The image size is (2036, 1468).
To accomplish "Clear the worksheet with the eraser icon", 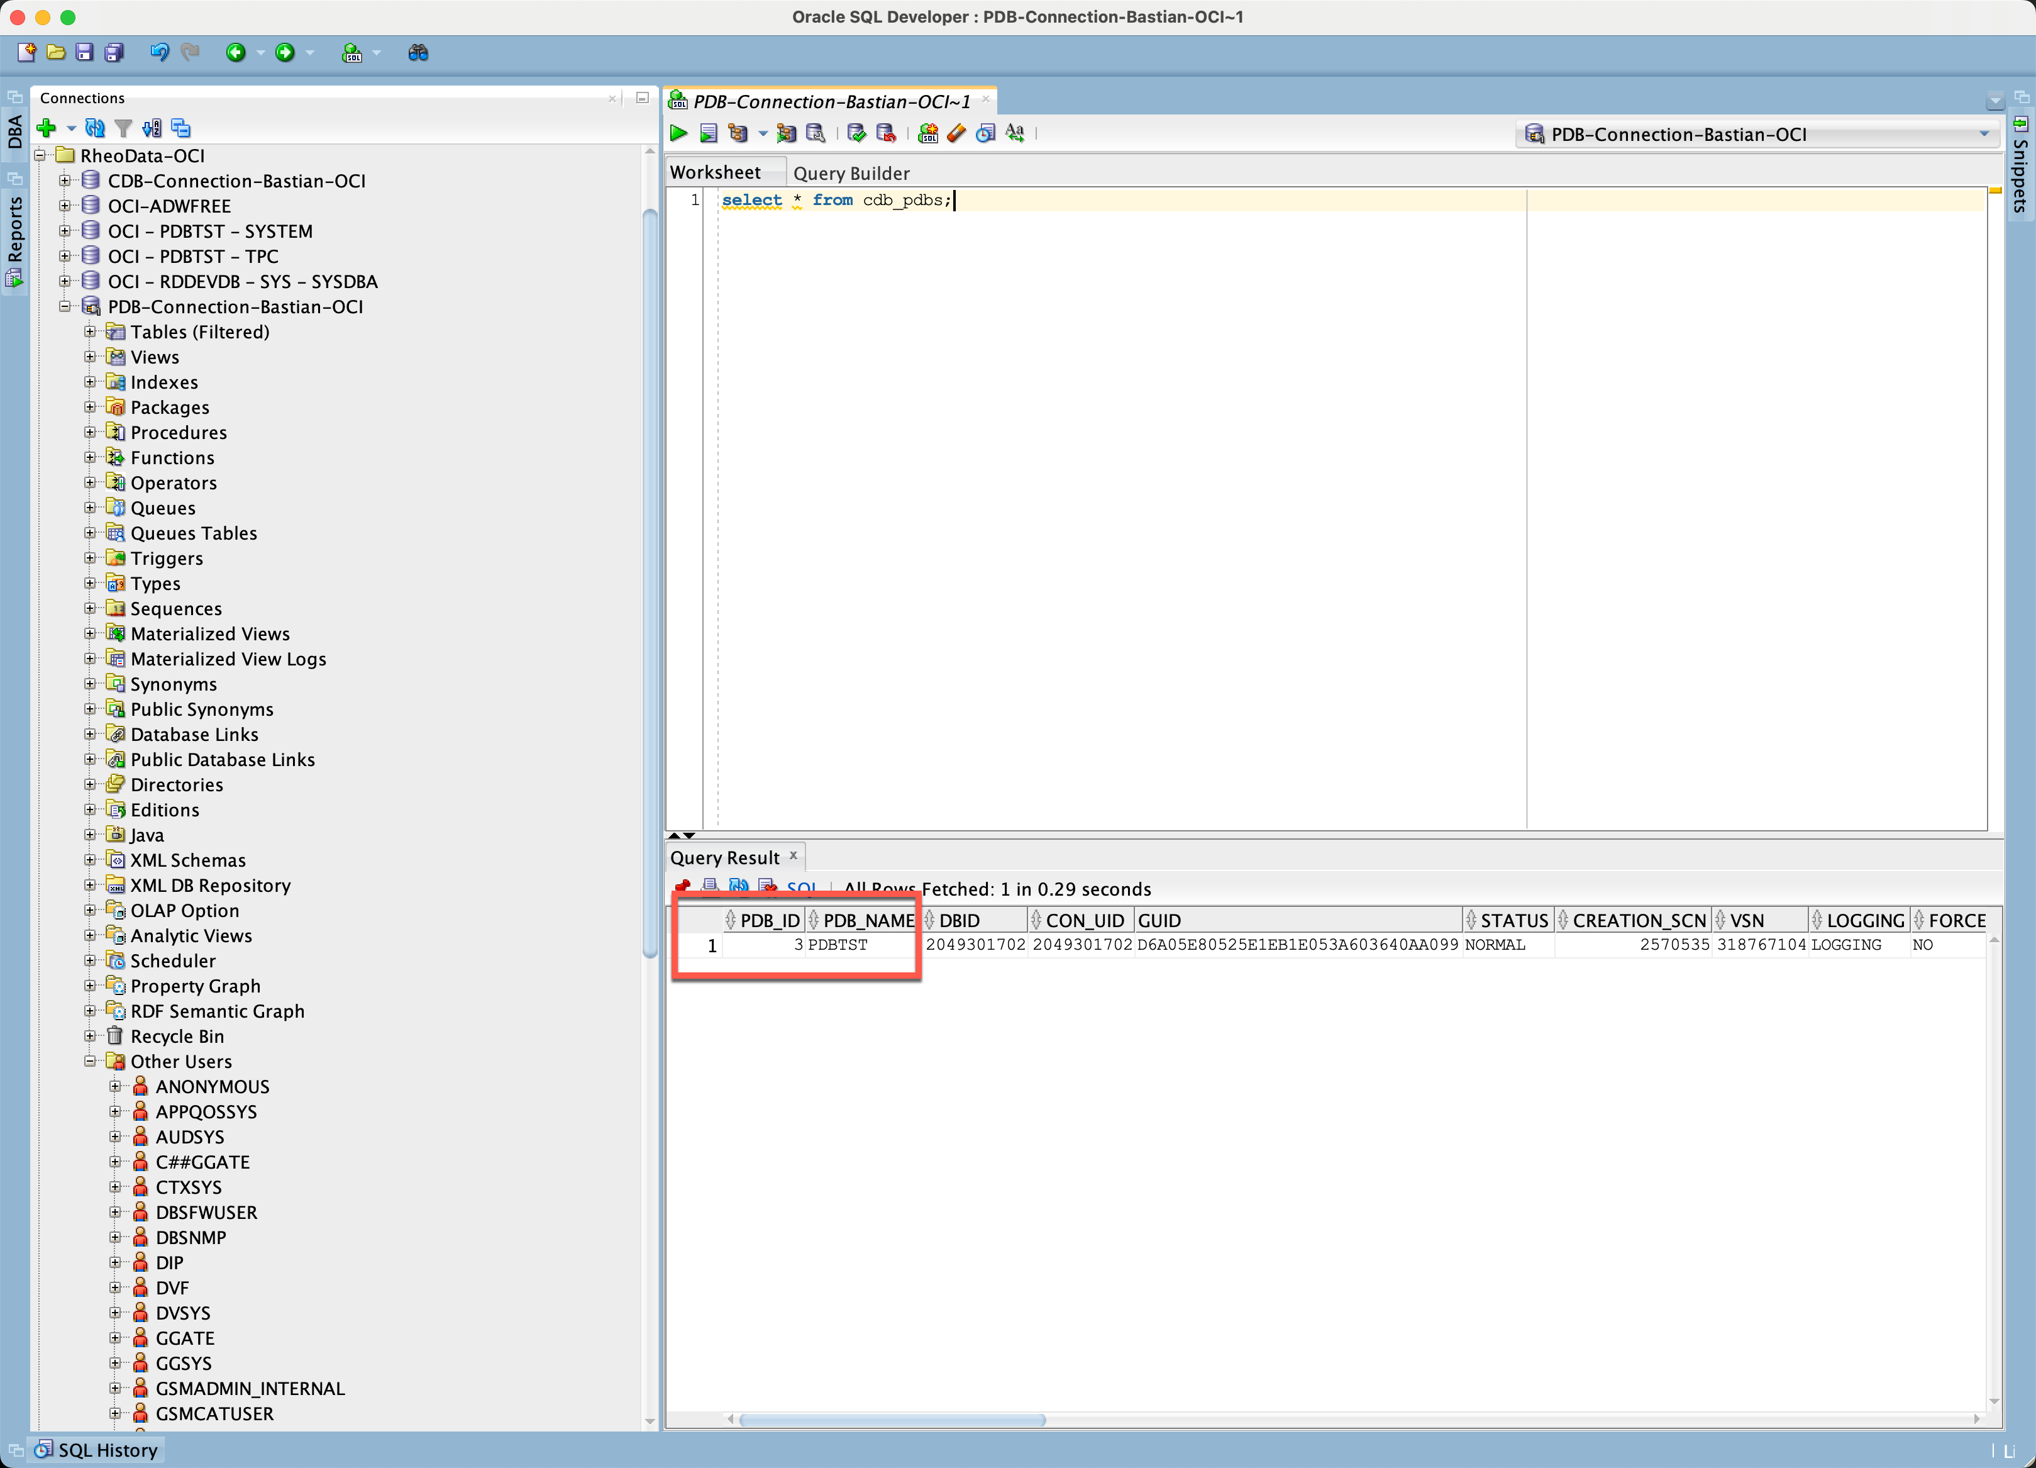I will coord(957,134).
